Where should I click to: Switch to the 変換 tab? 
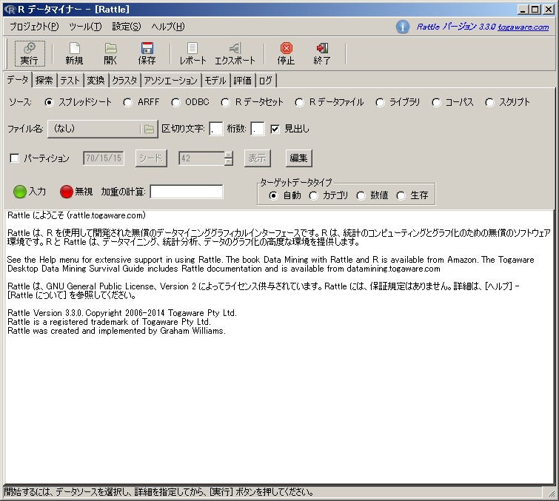coord(96,81)
